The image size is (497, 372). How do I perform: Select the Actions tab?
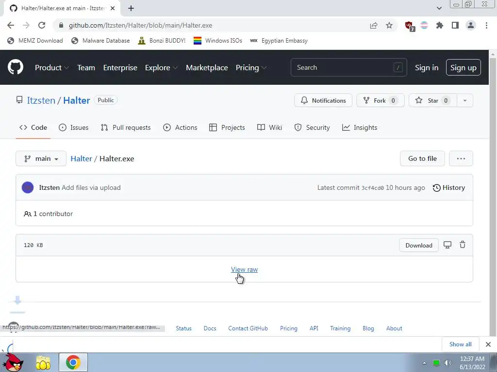(180, 127)
